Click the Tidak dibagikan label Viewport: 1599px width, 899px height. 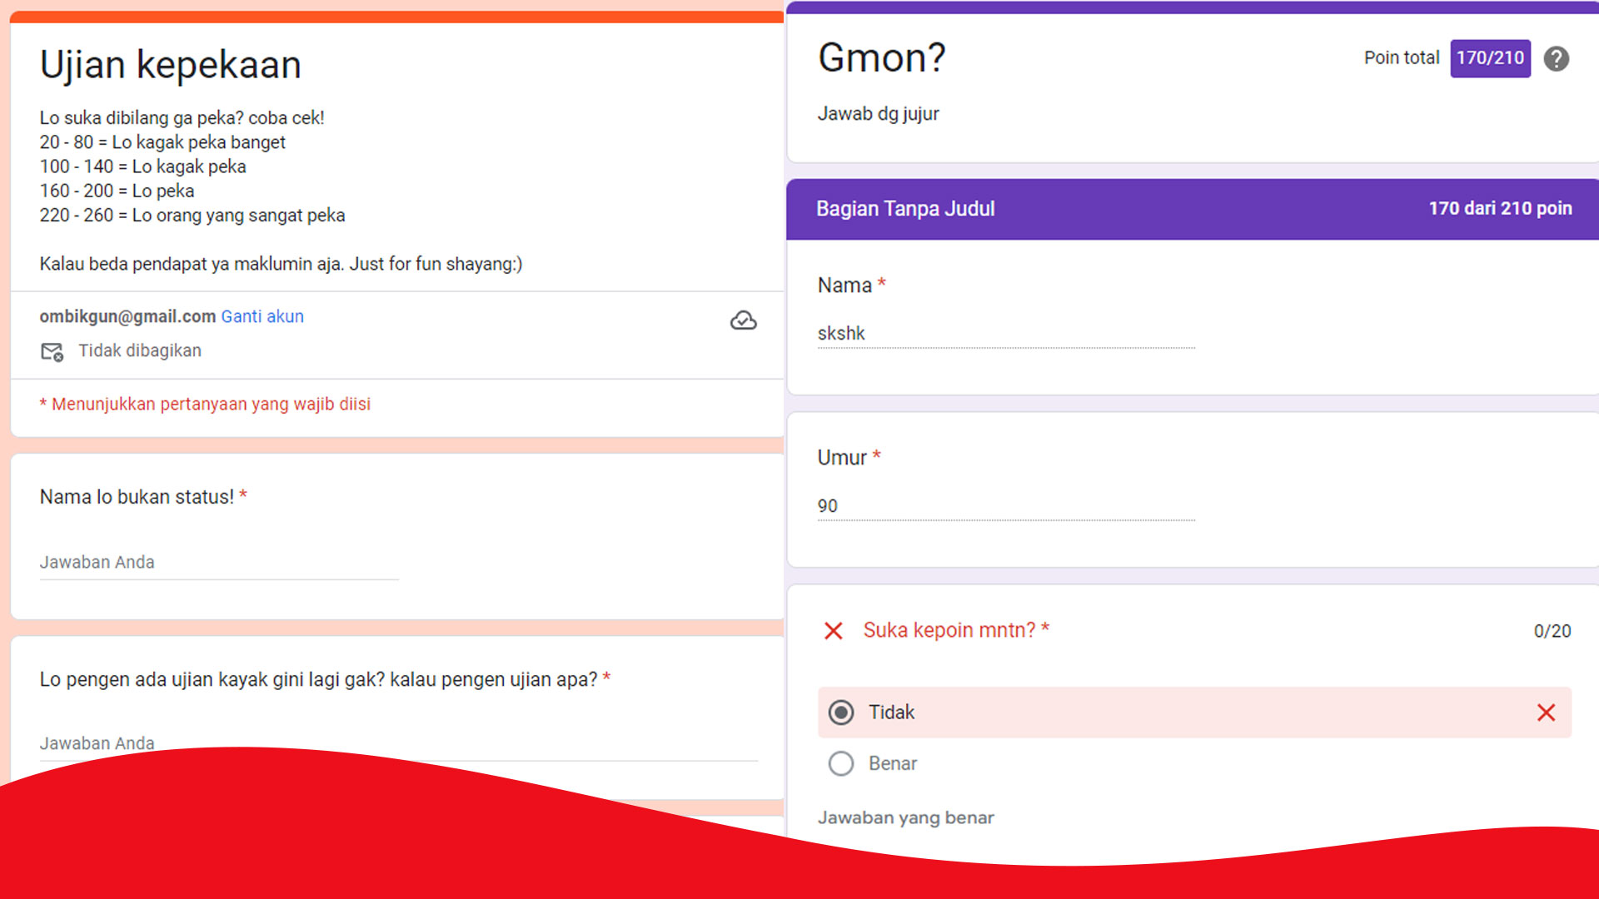(x=140, y=351)
